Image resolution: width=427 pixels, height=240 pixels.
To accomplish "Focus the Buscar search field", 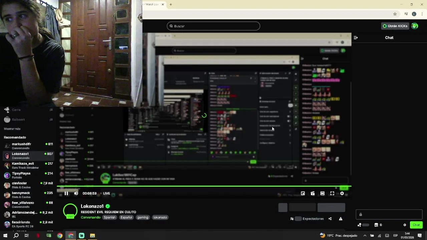I will point(213,26).
